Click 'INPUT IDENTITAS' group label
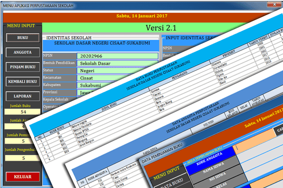283x188 pixels. [x=191, y=38]
